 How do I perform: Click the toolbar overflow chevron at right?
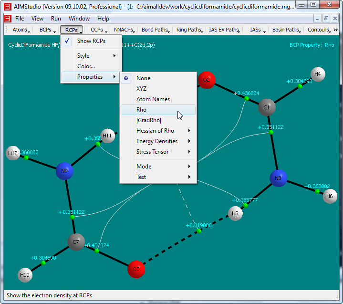pos(336,30)
